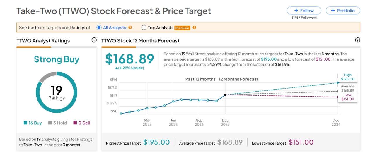The width and height of the screenshot is (375, 158).
Task: Click the orange Premium badge
Action: 182,28
